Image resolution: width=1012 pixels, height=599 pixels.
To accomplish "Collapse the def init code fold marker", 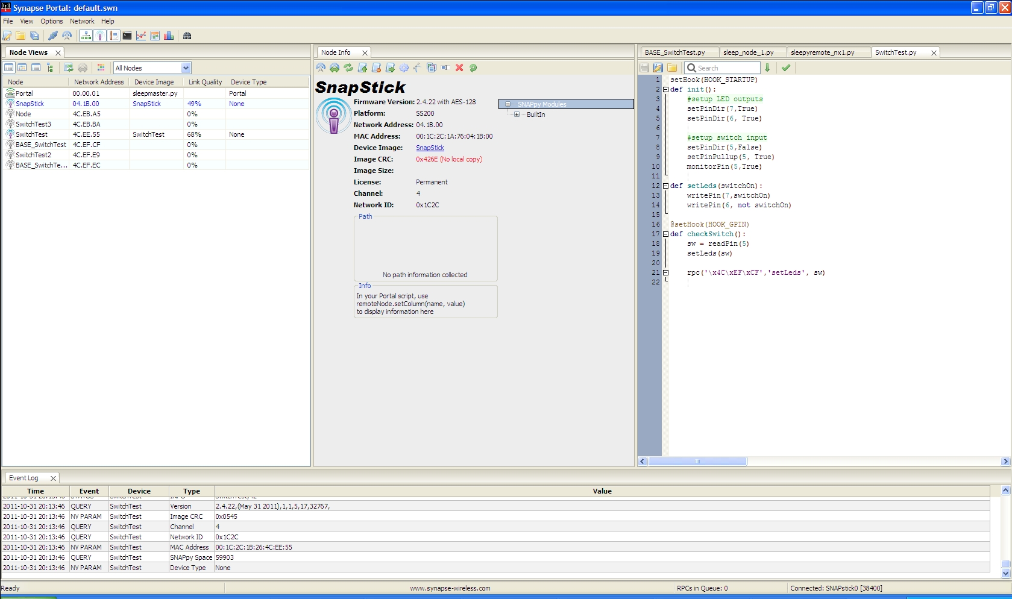I will (666, 90).
